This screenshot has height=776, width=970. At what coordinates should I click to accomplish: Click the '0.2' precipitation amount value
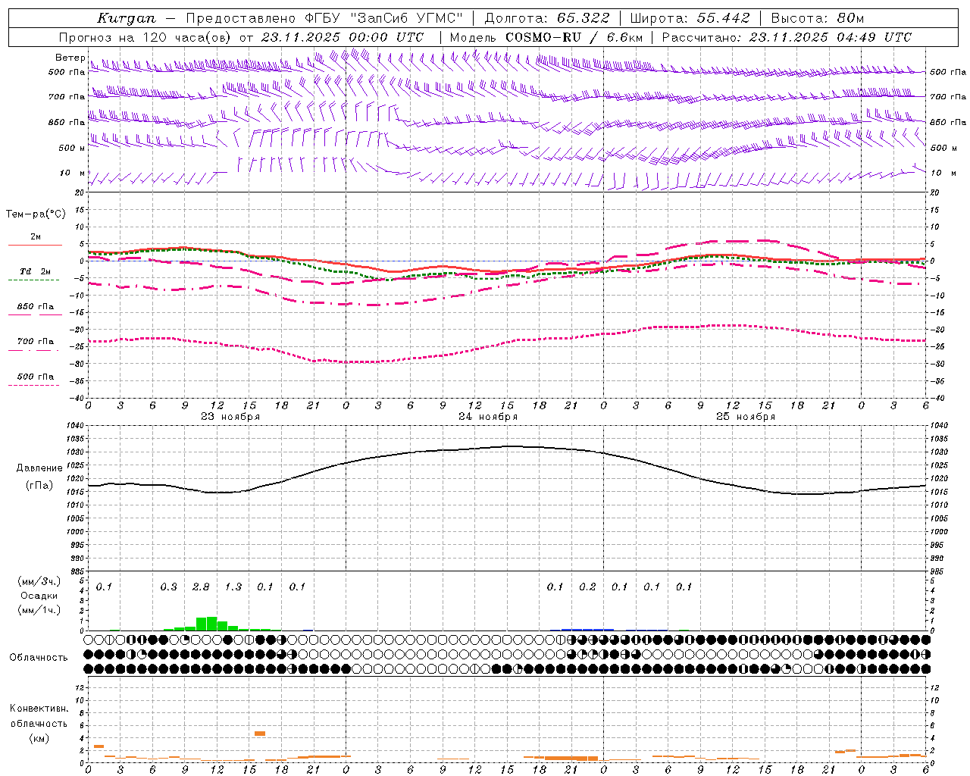(587, 587)
